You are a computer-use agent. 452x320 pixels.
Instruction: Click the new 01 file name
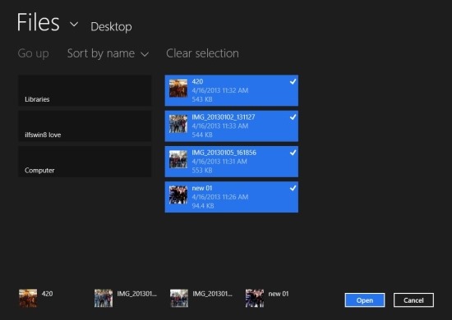tap(202, 188)
